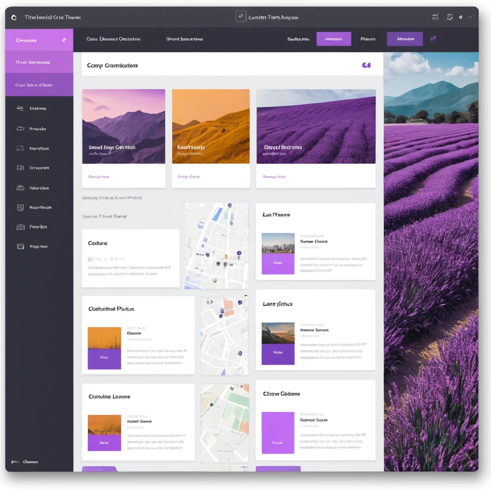This screenshot has width=491, height=491.
Task: Click the sparkle icon in the purple sidebar header
Action: [64, 40]
